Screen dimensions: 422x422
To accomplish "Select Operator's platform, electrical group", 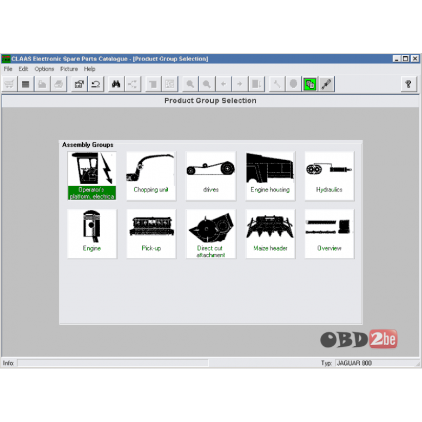I will click(x=92, y=176).
